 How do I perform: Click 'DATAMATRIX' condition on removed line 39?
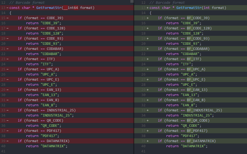pos(57,141)
